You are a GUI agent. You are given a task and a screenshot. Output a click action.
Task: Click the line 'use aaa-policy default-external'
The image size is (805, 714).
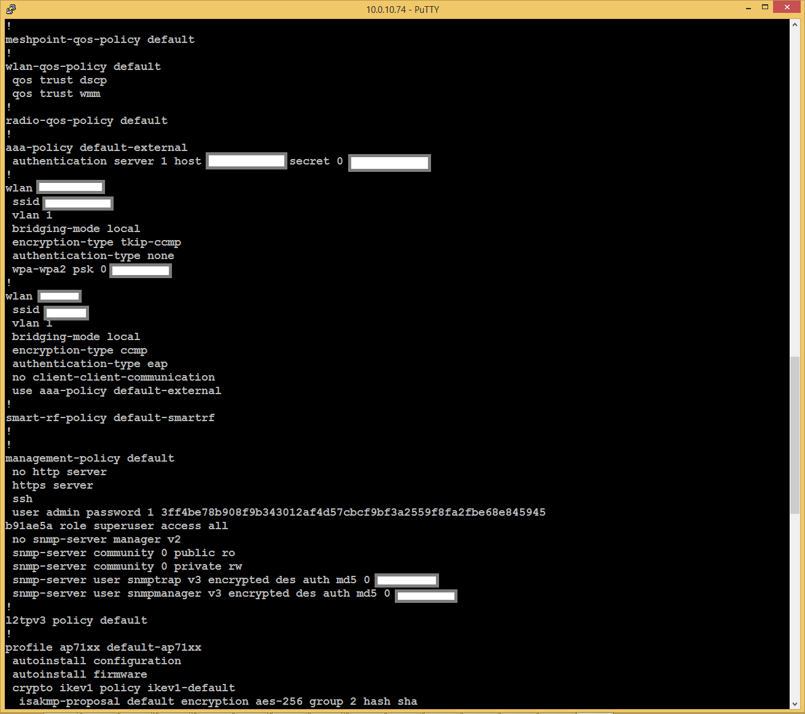117,390
